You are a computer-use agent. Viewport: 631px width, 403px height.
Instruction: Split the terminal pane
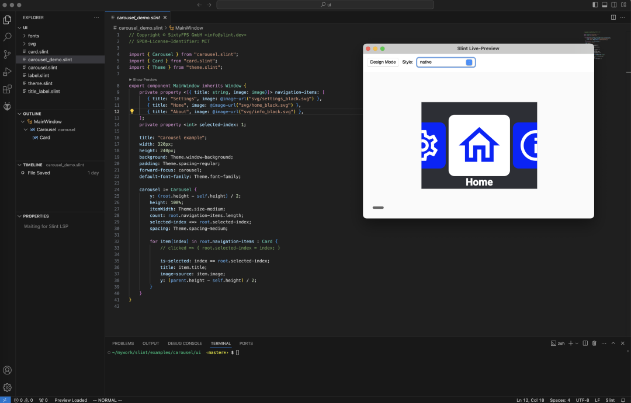585,343
